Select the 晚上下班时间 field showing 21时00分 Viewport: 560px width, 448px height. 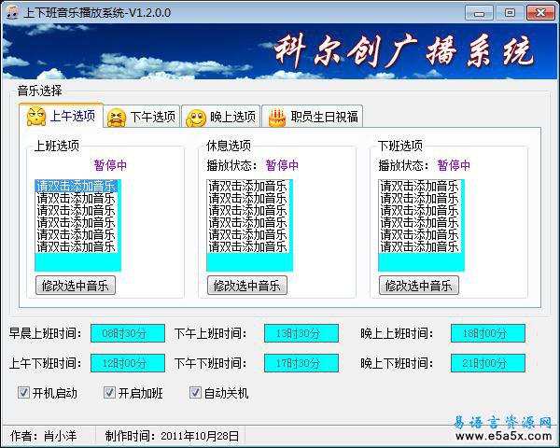488,363
